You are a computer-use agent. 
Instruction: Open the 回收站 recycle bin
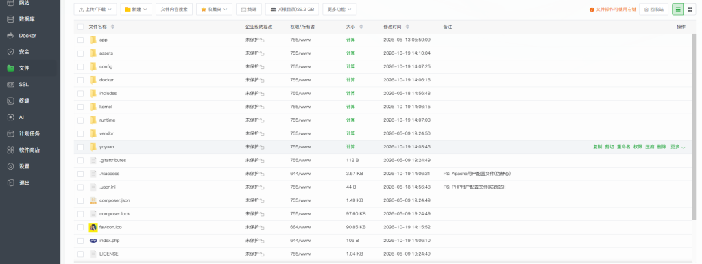(653, 10)
